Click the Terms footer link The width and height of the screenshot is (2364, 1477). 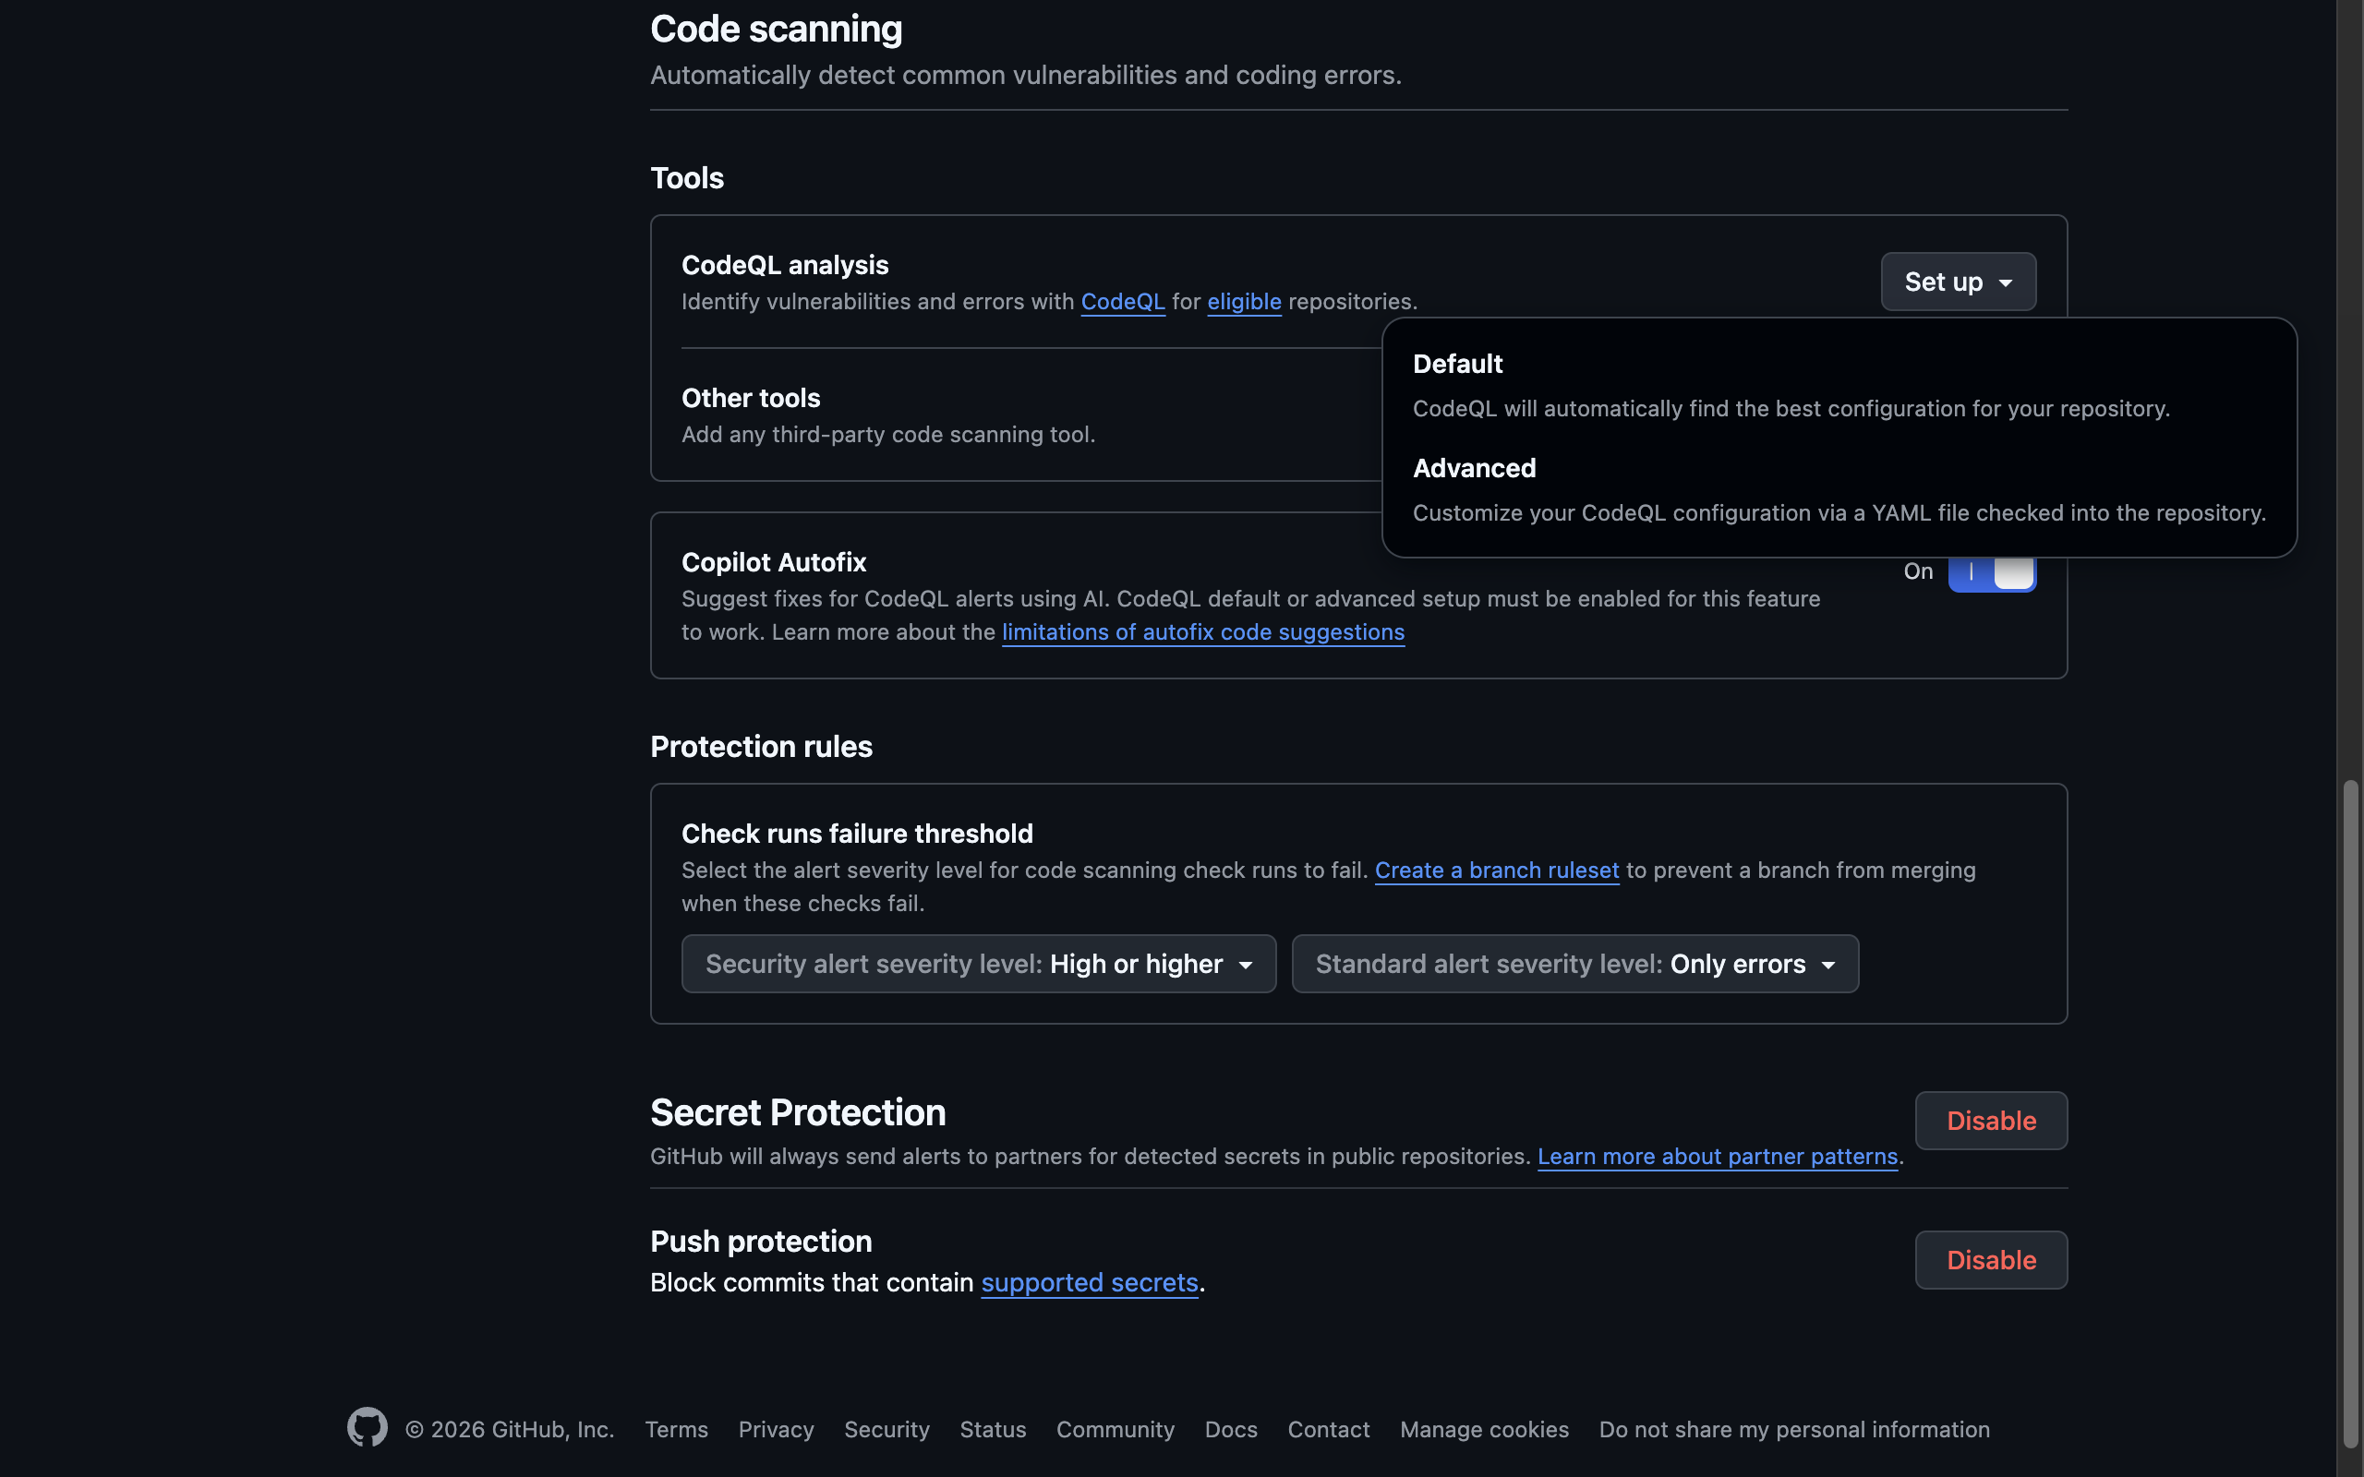coord(676,1429)
